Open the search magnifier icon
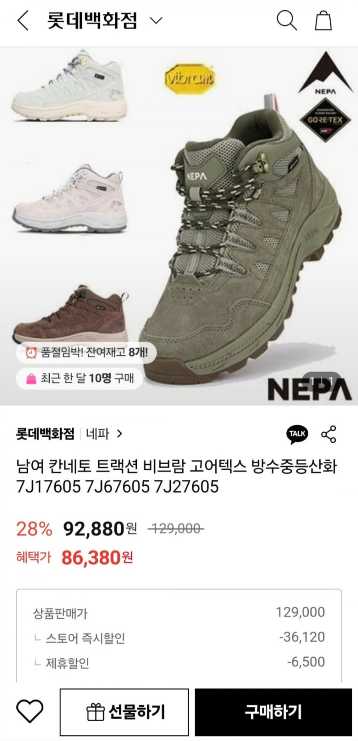 coord(286,20)
